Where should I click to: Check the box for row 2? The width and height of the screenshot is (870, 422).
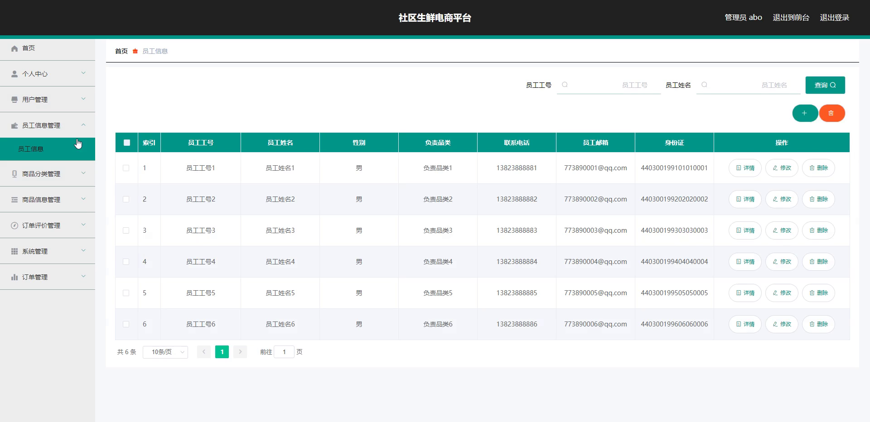point(126,199)
